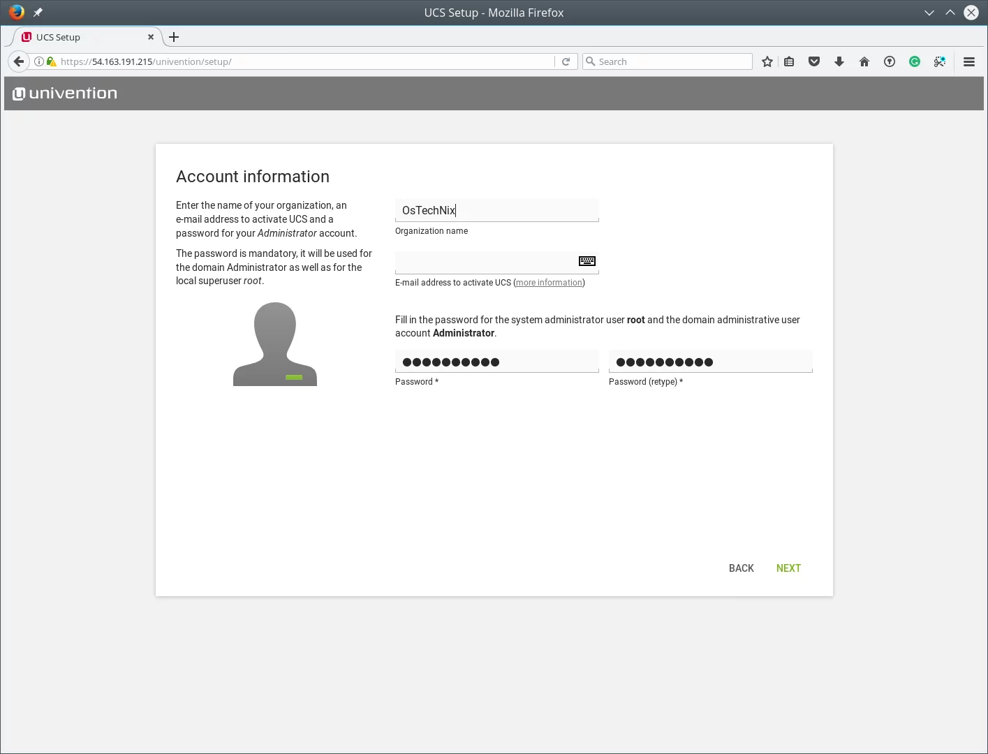This screenshot has height=754, width=988.
Task: Maximize the Firefox window
Action: pos(950,13)
